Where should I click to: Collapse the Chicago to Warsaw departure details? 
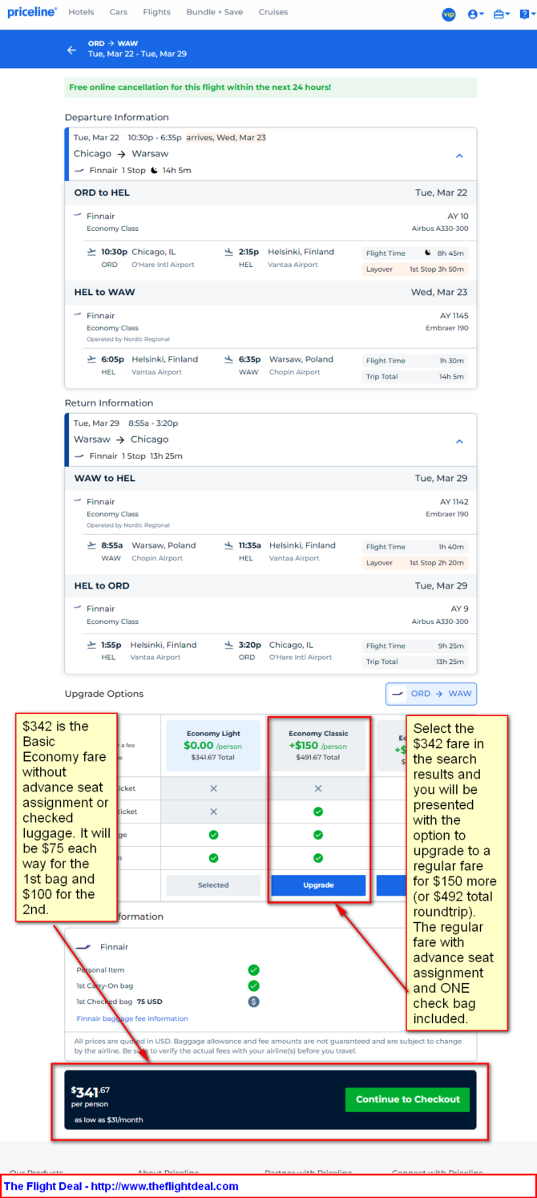459,156
